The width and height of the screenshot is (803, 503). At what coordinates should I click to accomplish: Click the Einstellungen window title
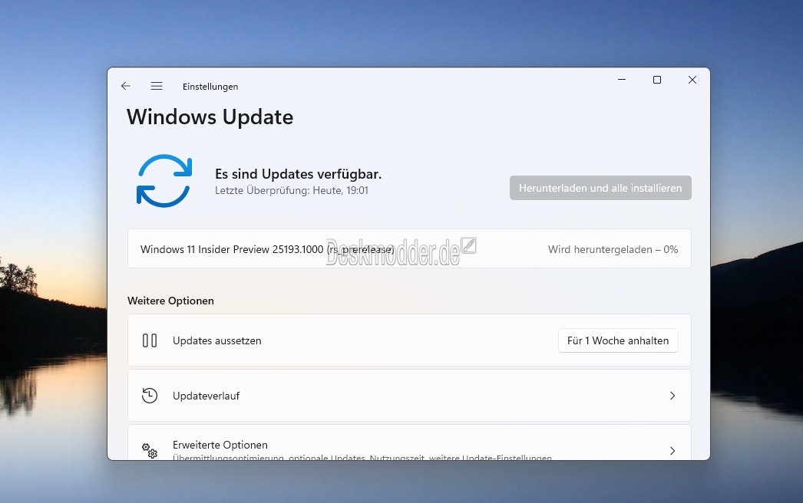click(210, 87)
